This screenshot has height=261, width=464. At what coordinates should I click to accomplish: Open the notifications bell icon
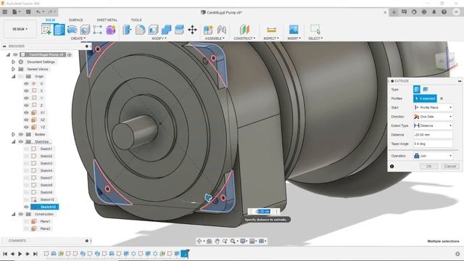point(434,12)
